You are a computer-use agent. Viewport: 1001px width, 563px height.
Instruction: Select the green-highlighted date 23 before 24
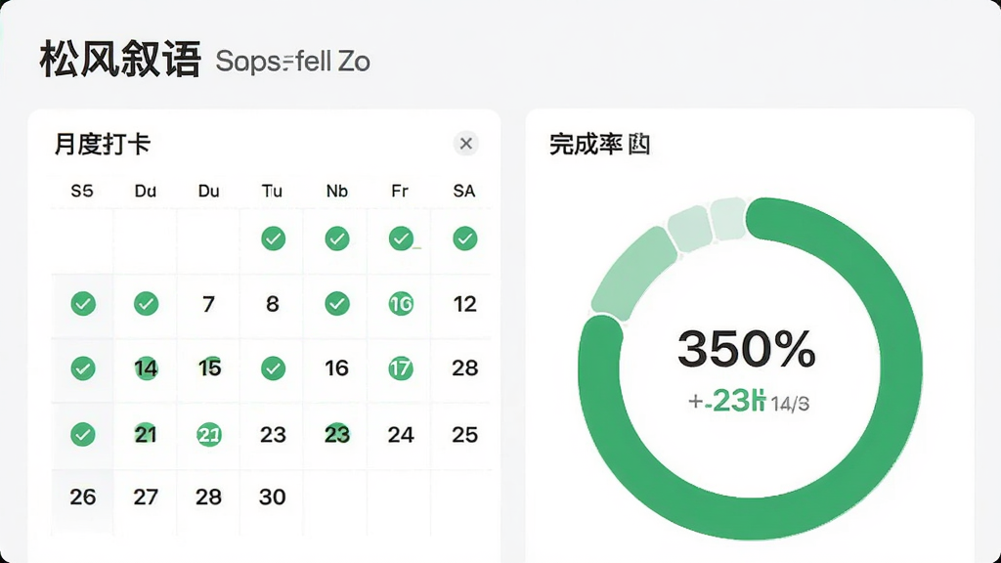[x=337, y=434]
